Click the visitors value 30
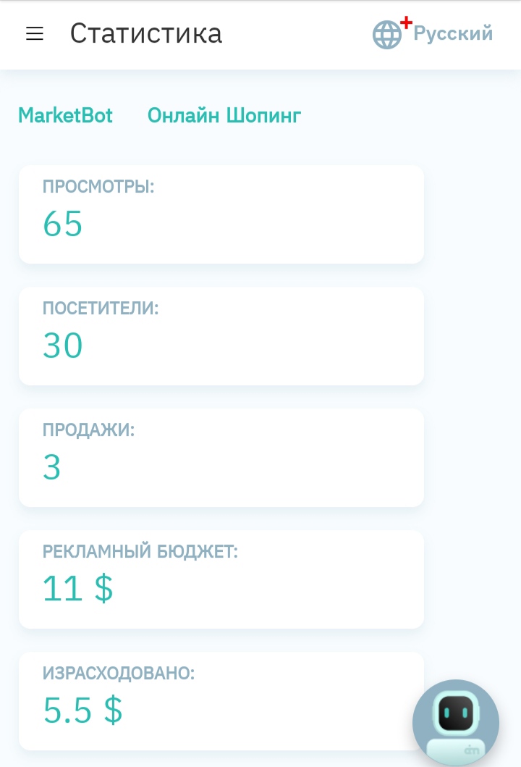The image size is (521, 767). click(x=62, y=345)
